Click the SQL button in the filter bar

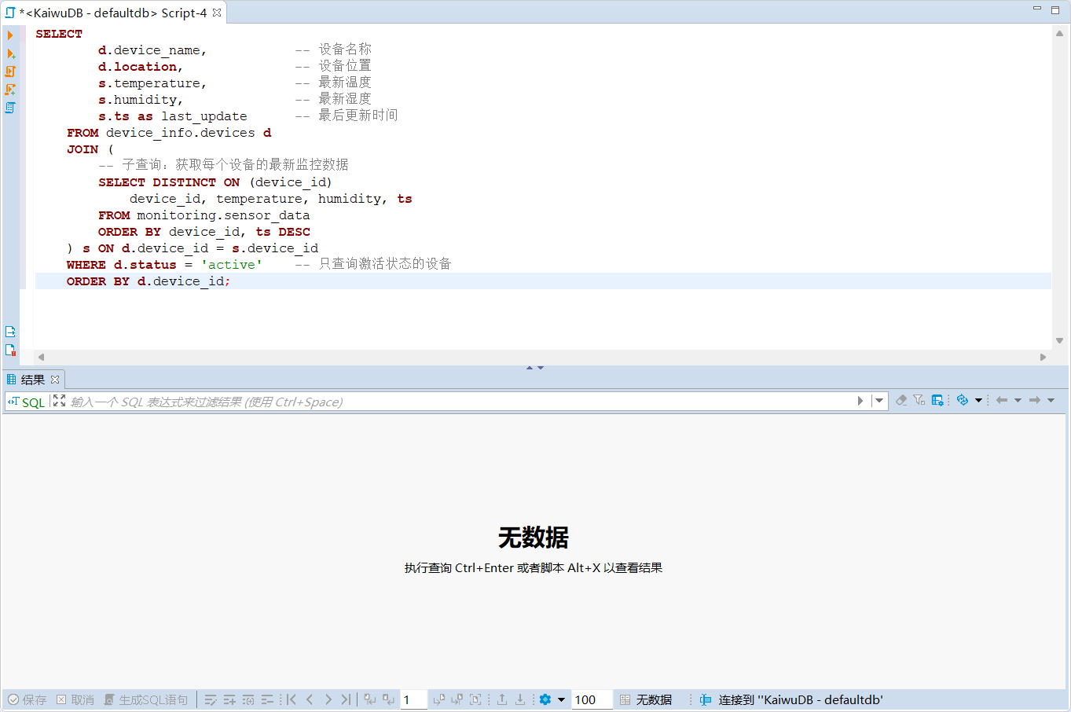coord(27,402)
